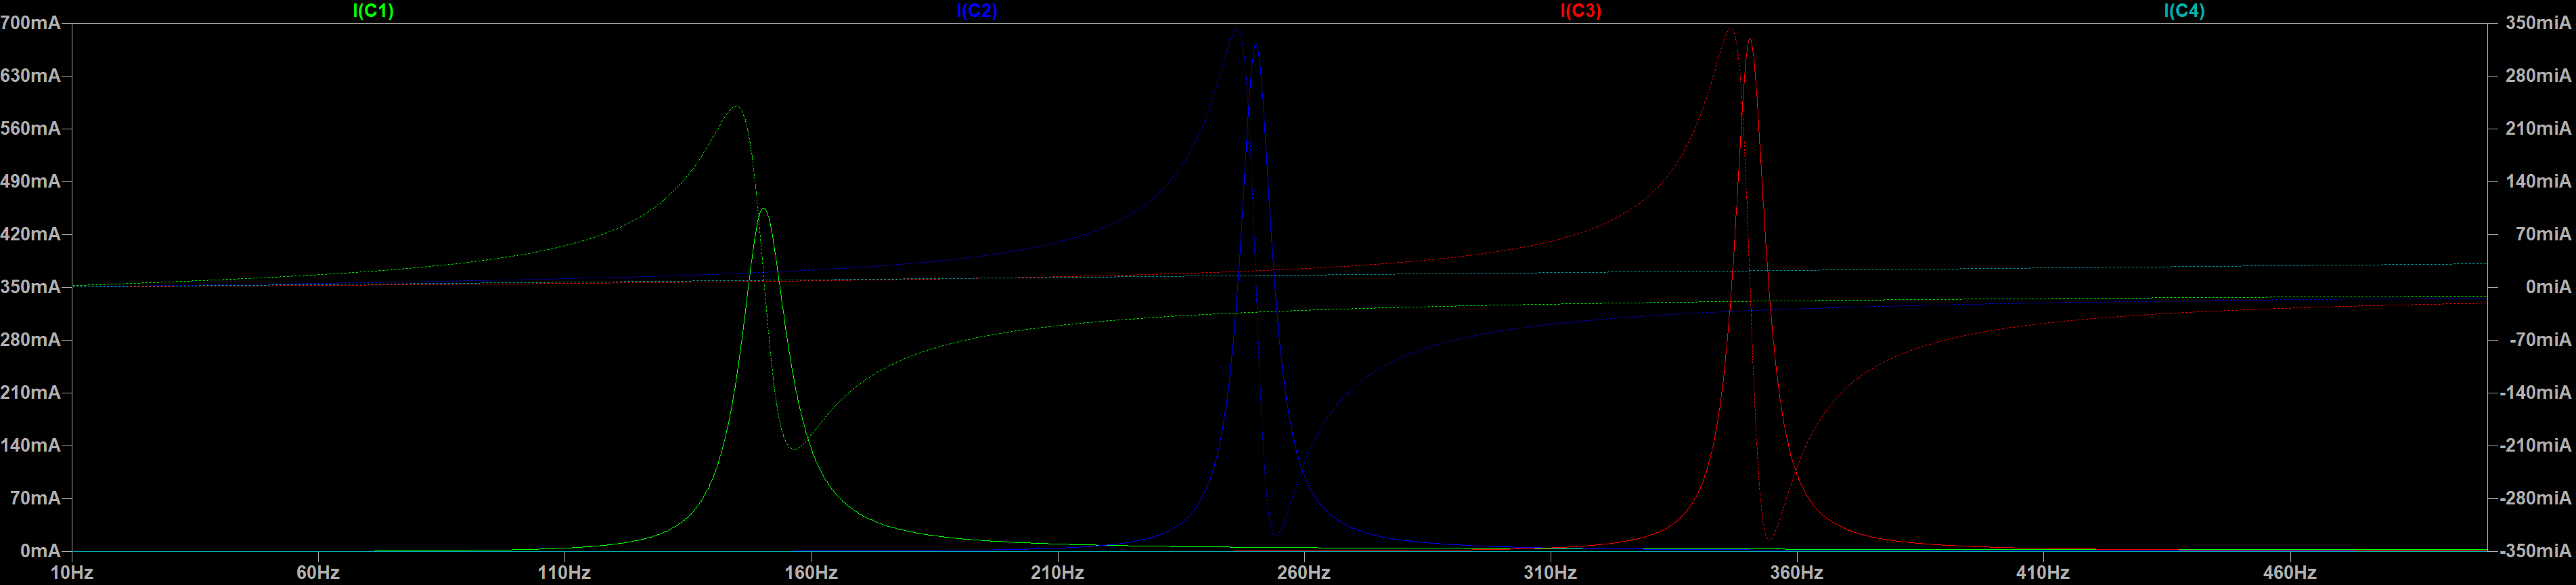Click the -70miA right axis label

click(x=2540, y=340)
